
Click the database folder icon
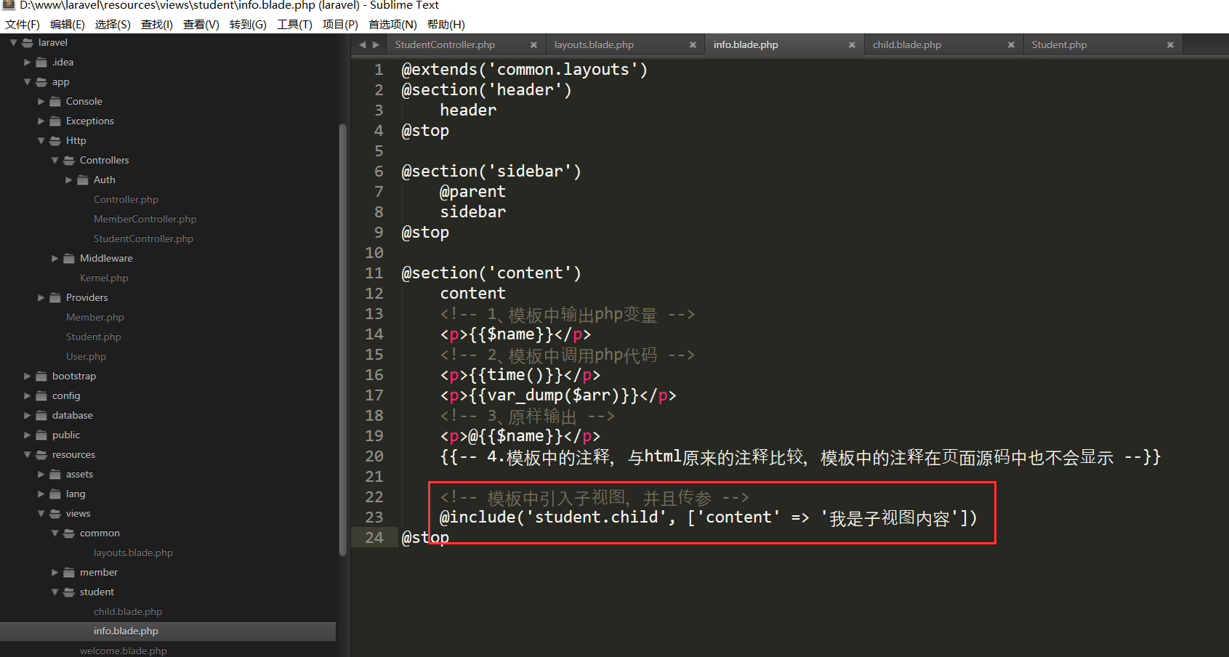(41, 416)
